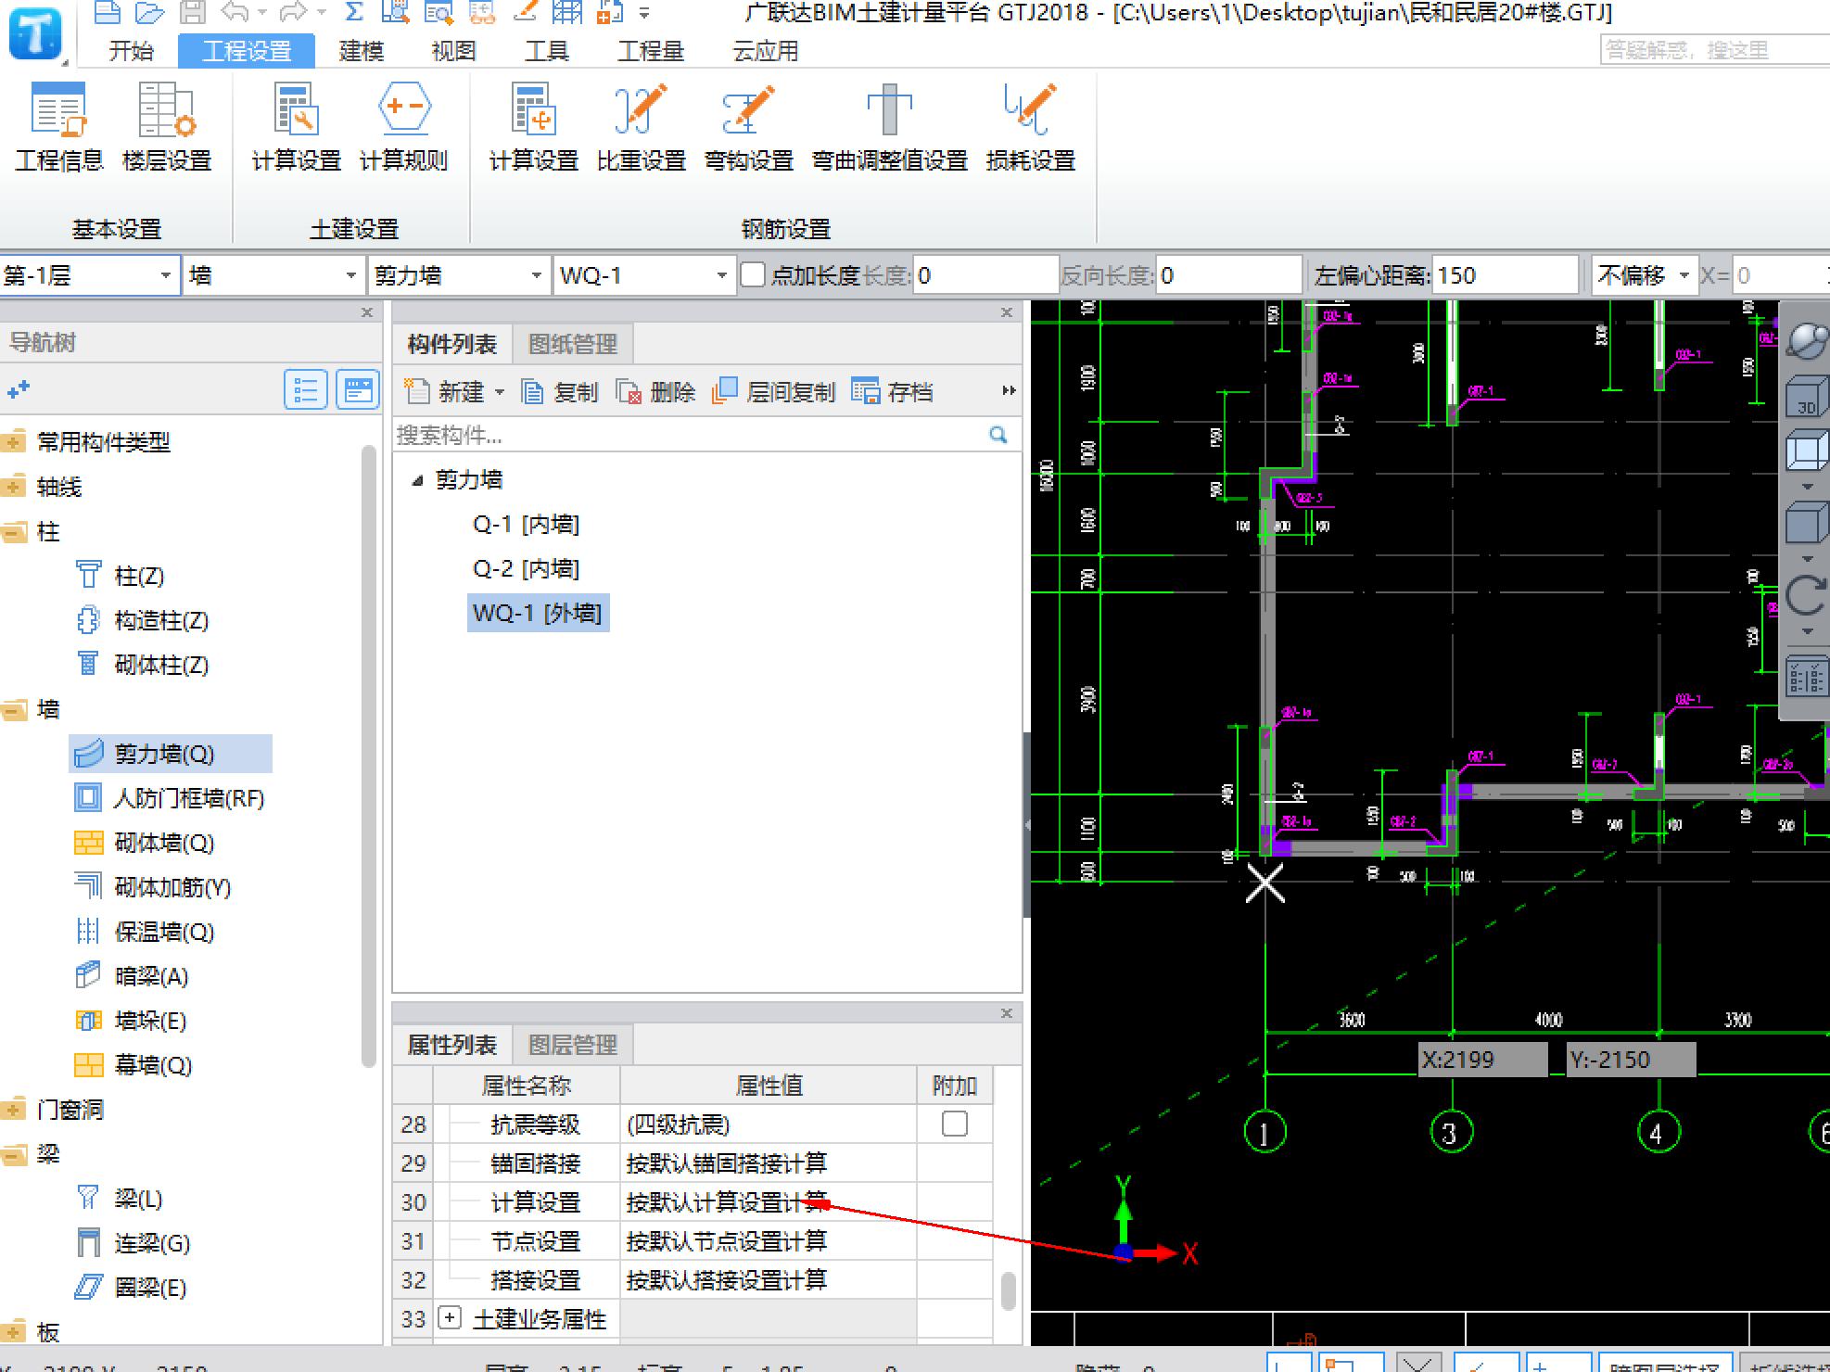Image resolution: width=1830 pixels, height=1372 pixels.
Task: Click 删除 delete button in component list
Action: click(656, 392)
